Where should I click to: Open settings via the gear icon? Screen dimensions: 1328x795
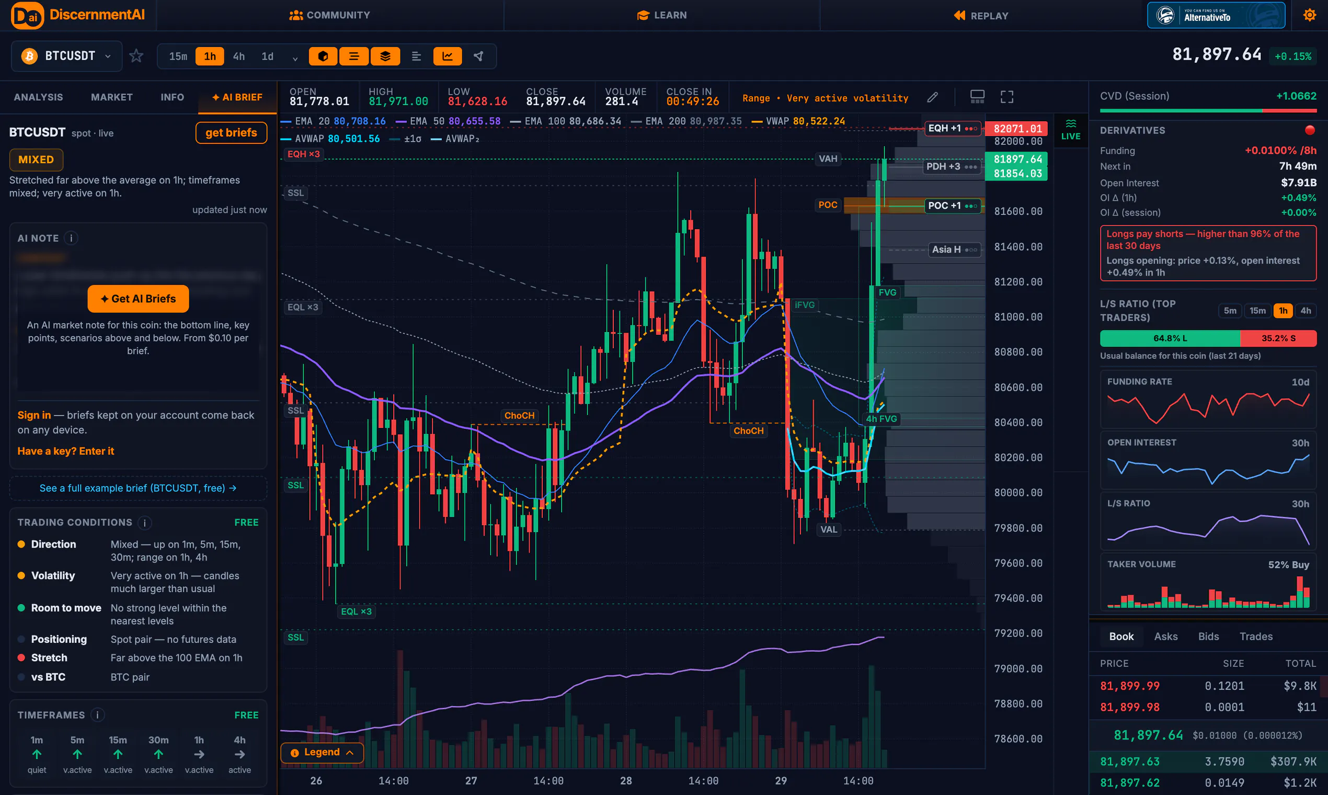1310,15
